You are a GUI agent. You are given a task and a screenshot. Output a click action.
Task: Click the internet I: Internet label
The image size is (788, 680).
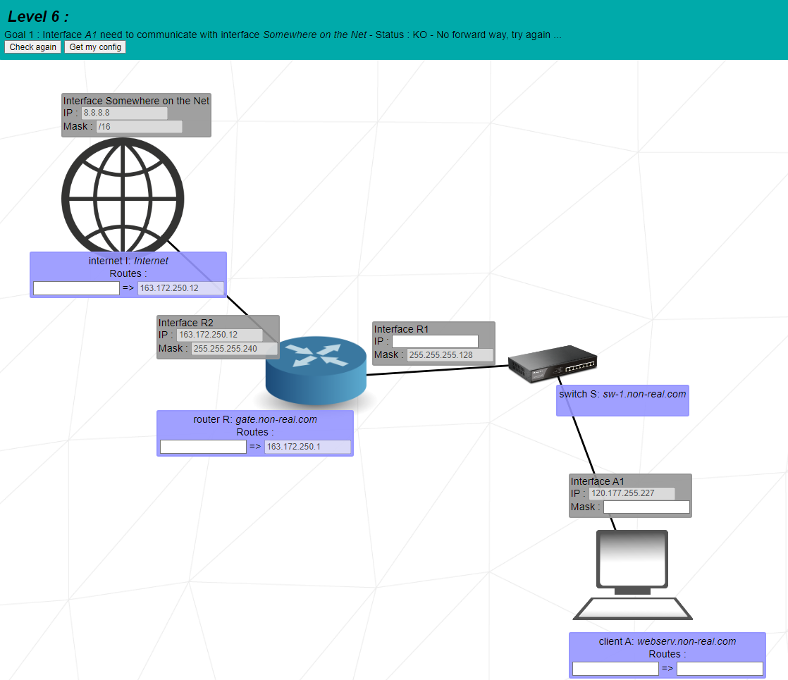(x=128, y=261)
